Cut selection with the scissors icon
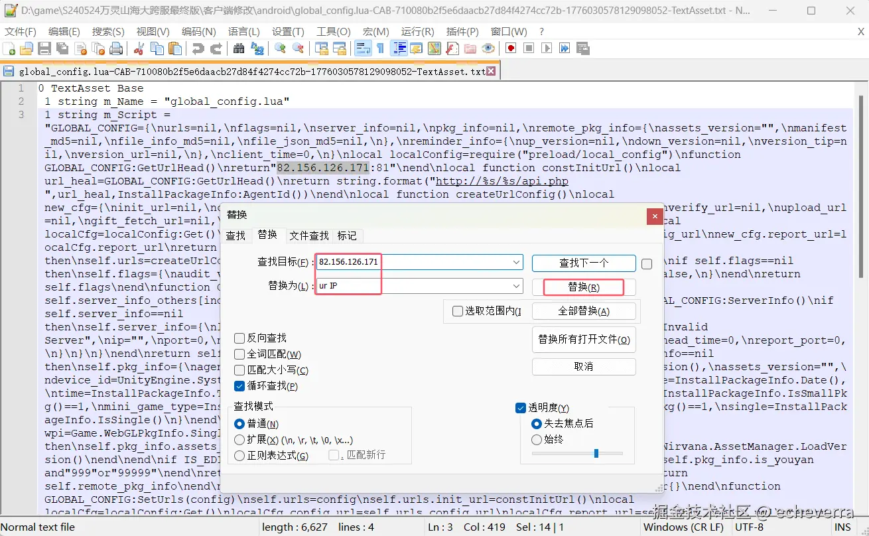 139,48
